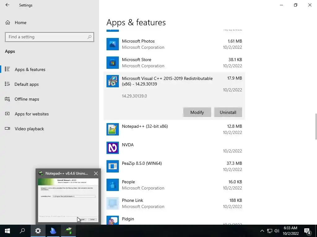Image resolution: width=317 pixels, height=237 pixels.
Task: Select Apps & features in sidebar
Action: point(30,69)
